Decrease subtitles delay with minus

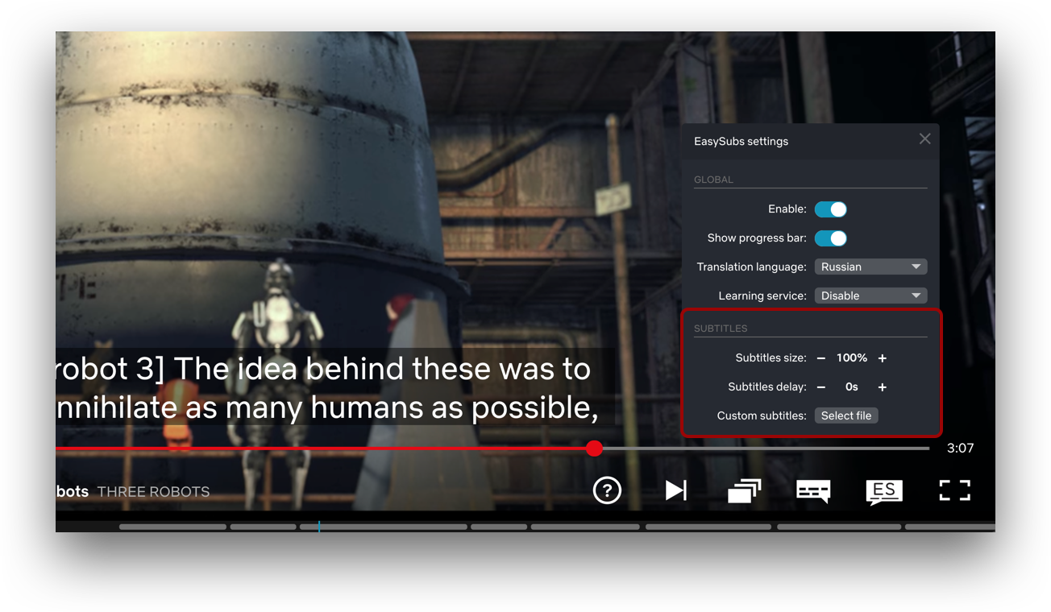point(821,387)
